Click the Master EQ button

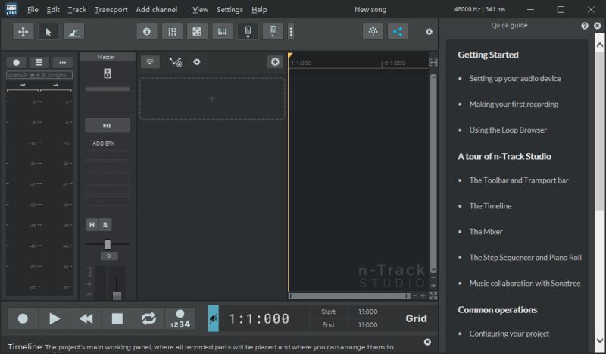107,125
